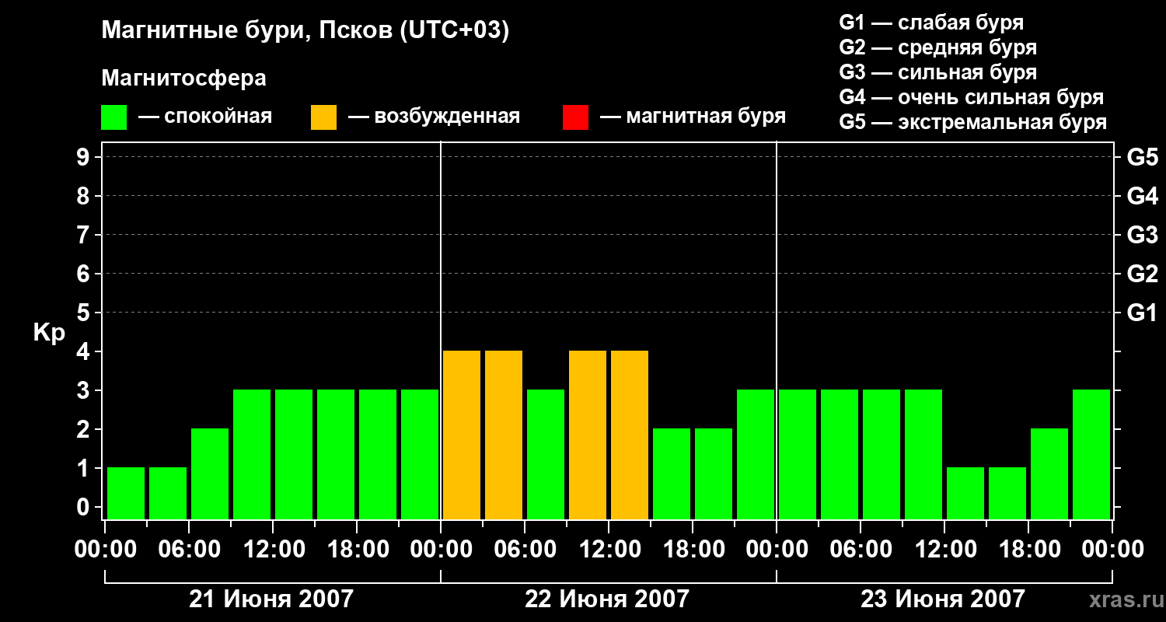Viewport: 1166px width, 622px height.
Task: Click the '06:00' time label under 22 Июня
Action: tap(525, 549)
